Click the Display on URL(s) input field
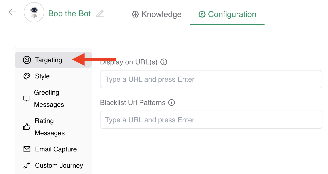The height and width of the screenshot is (174, 328). click(x=211, y=79)
